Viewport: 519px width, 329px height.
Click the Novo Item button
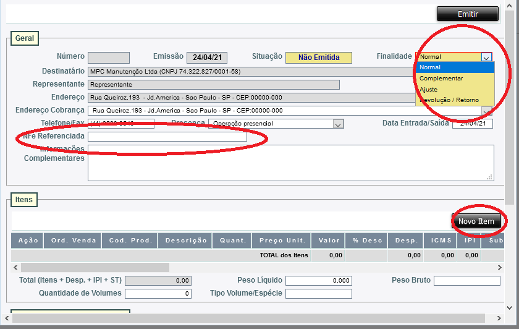click(476, 221)
